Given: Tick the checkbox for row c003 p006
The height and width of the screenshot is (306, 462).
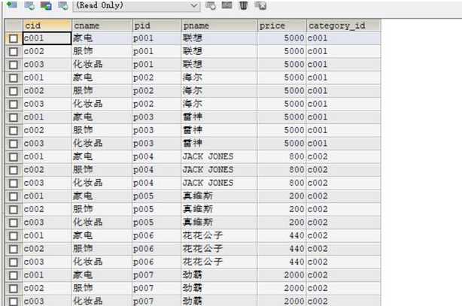Looking at the screenshot, I should (14, 262).
